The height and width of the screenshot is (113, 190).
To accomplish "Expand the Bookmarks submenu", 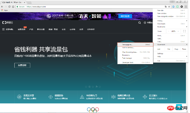I will (171, 27).
